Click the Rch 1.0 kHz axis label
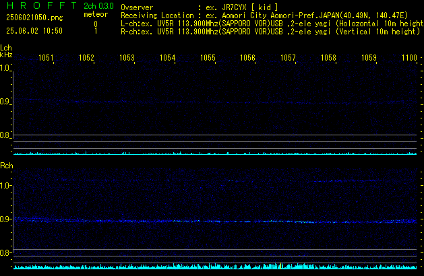Screen dimensions: 424x276 point(5,186)
